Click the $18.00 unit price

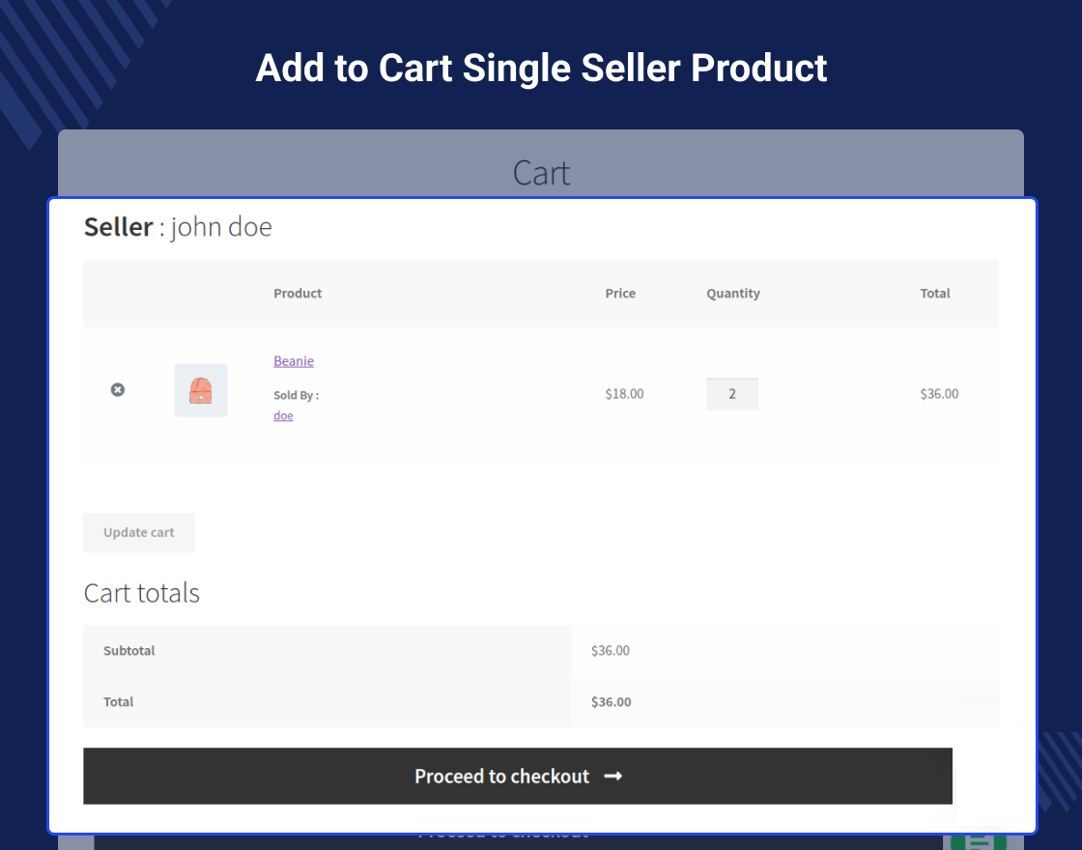(x=624, y=393)
